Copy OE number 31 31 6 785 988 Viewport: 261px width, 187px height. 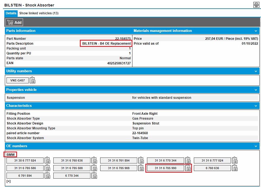141,168
